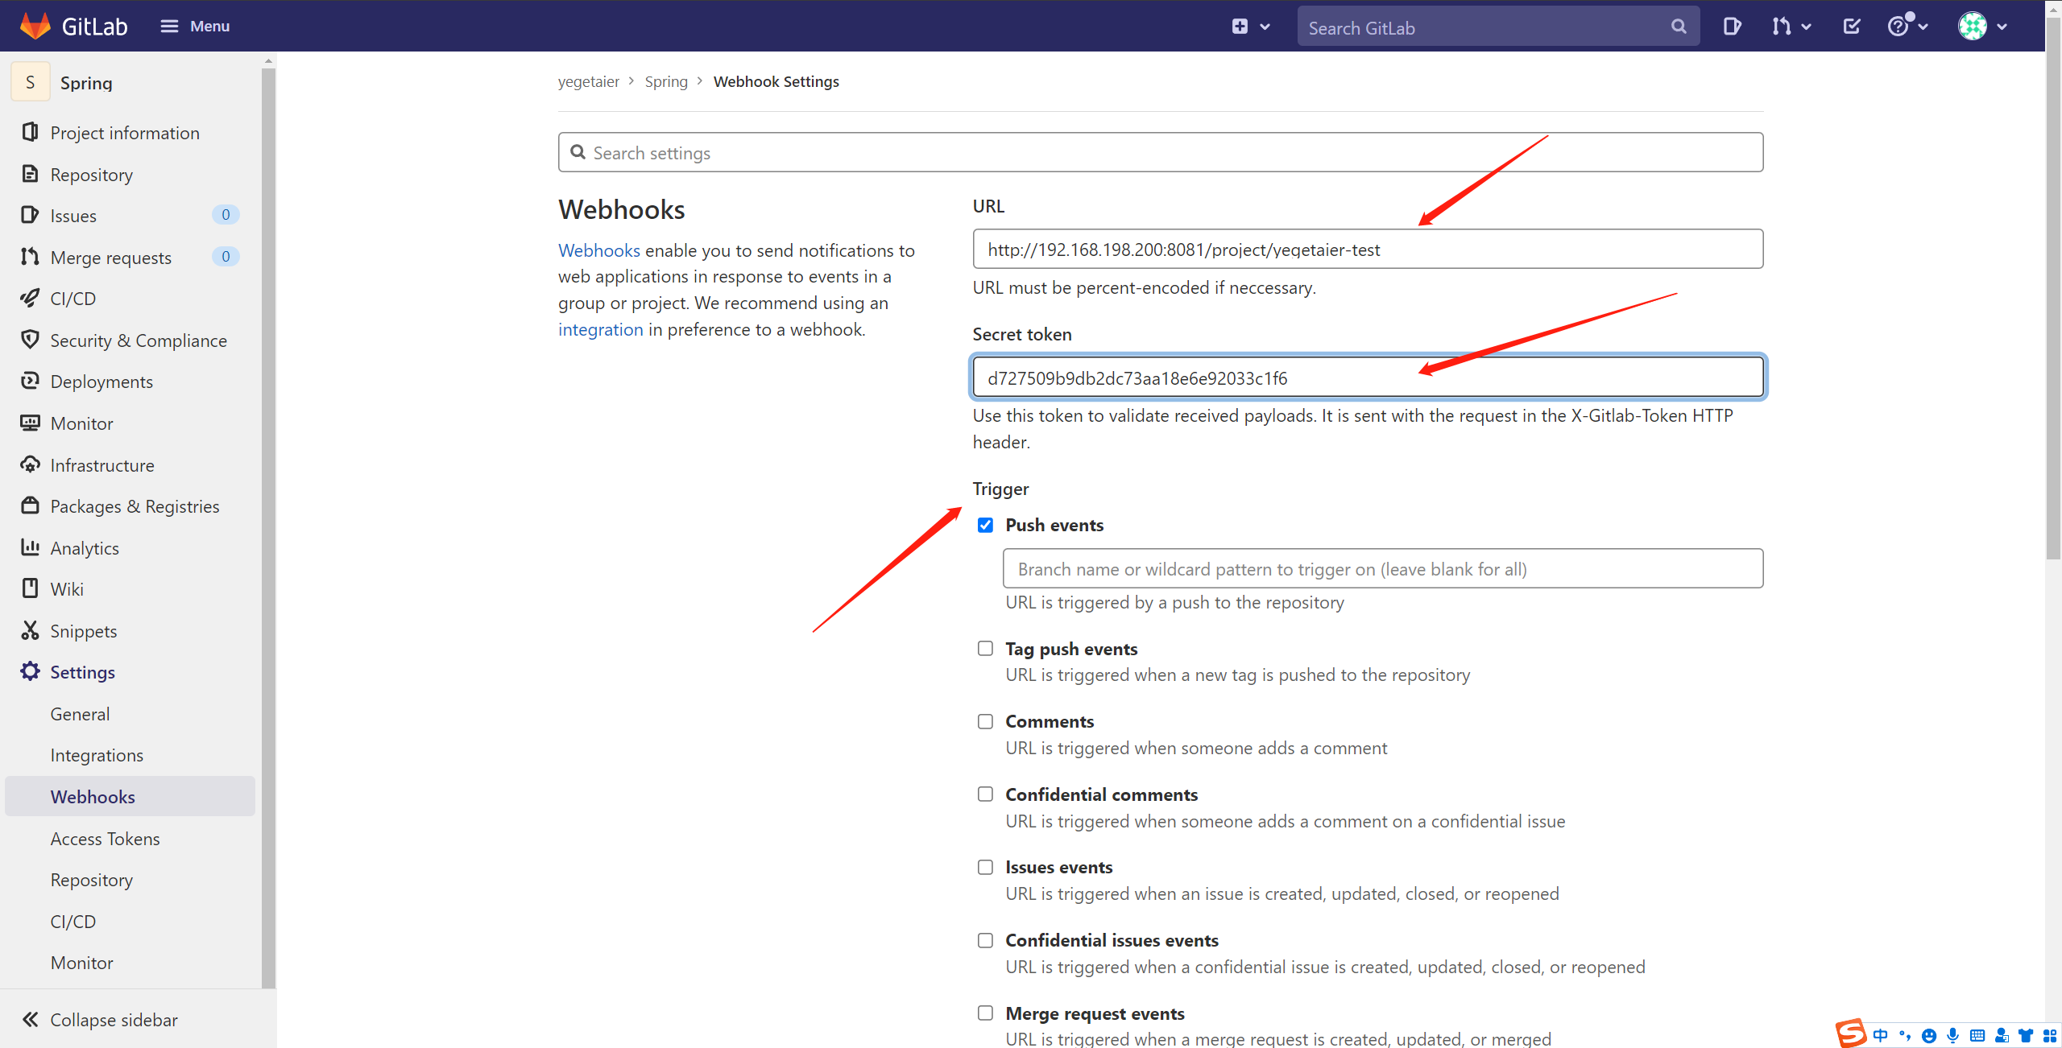Screen dimensions: 2062x1048
Task: Click the Secret token input field
Action: click(1367, 378)
